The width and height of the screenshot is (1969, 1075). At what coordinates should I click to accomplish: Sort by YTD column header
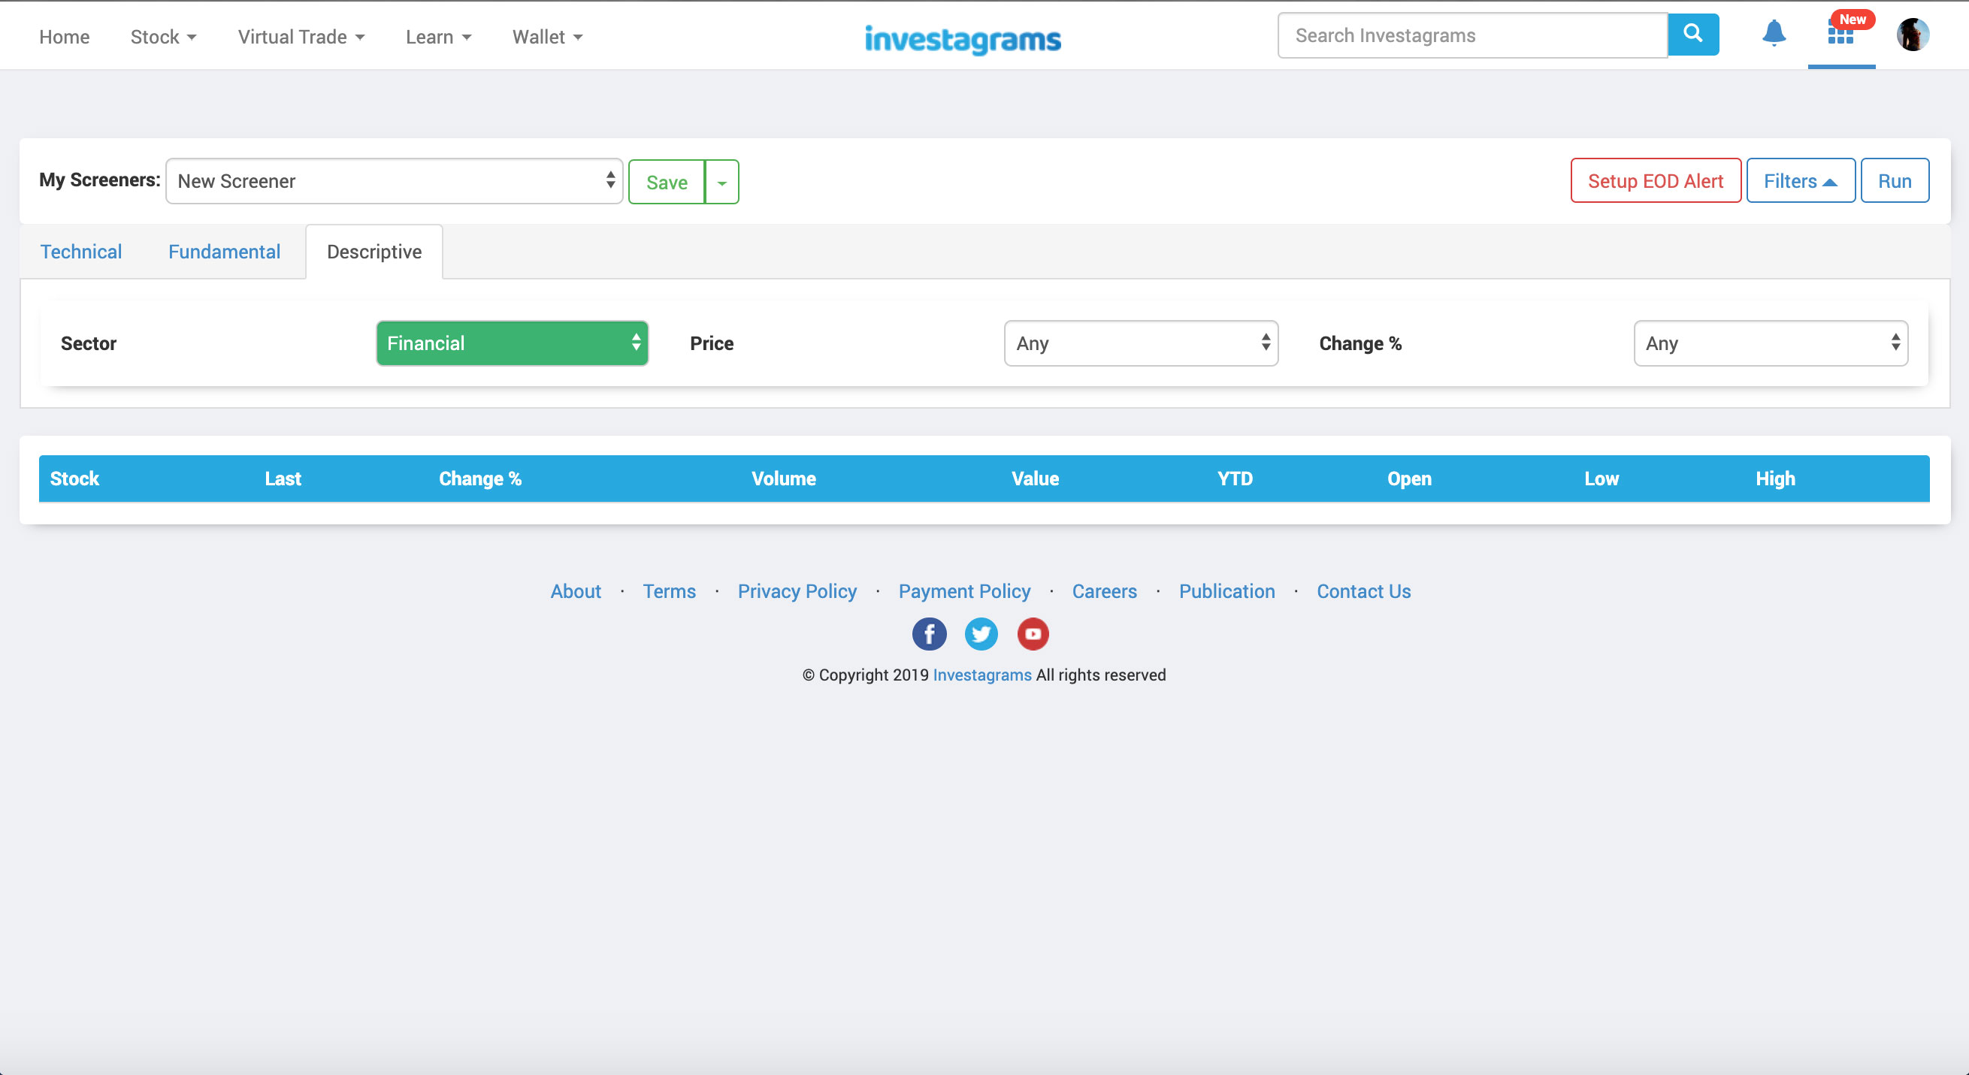1236,479
